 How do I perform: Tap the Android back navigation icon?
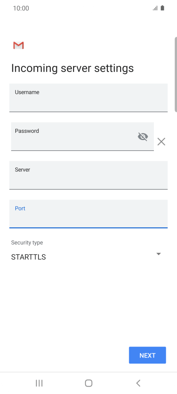[138, 383]
